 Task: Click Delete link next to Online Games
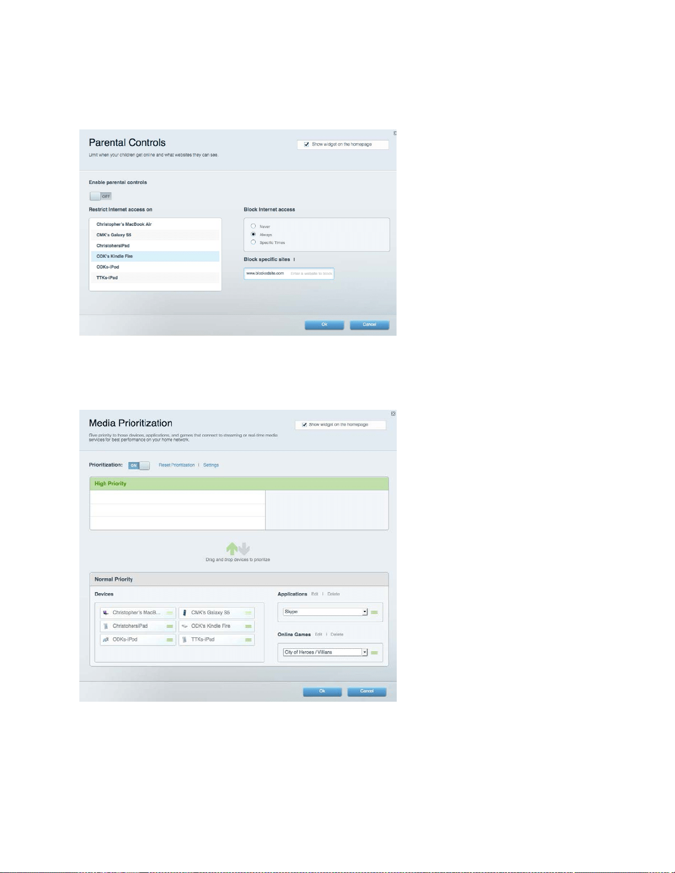[x=337, y=635]
